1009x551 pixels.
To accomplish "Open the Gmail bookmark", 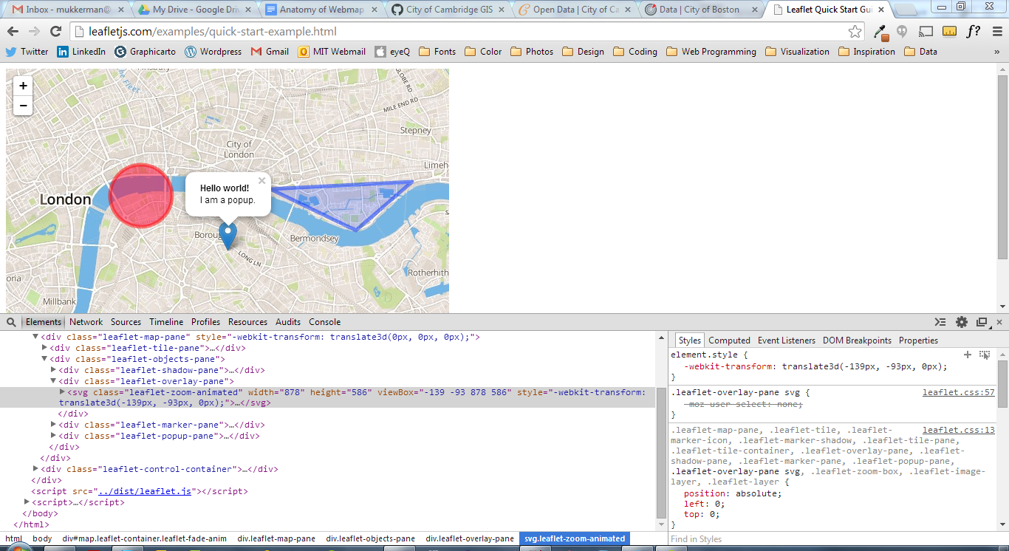I will 270,52.
